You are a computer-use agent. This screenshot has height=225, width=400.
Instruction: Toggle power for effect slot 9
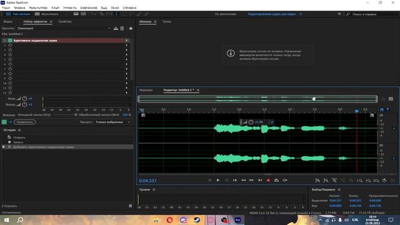[x=10, y=79]
